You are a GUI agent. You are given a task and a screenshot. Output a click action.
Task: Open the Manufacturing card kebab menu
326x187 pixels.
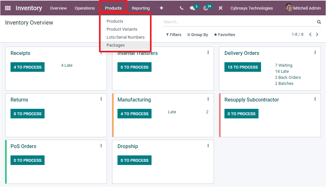[208, 99]
